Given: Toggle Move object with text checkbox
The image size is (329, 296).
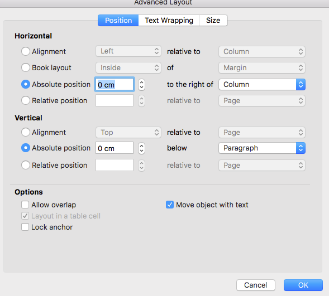Looking at the screenshot, I should (170, 205).
